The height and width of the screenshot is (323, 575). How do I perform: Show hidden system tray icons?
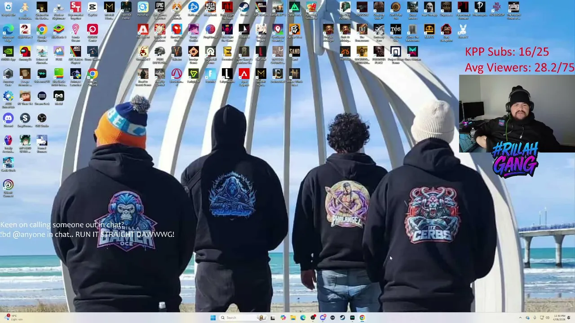pyautogui.click(x=520, y=318)
